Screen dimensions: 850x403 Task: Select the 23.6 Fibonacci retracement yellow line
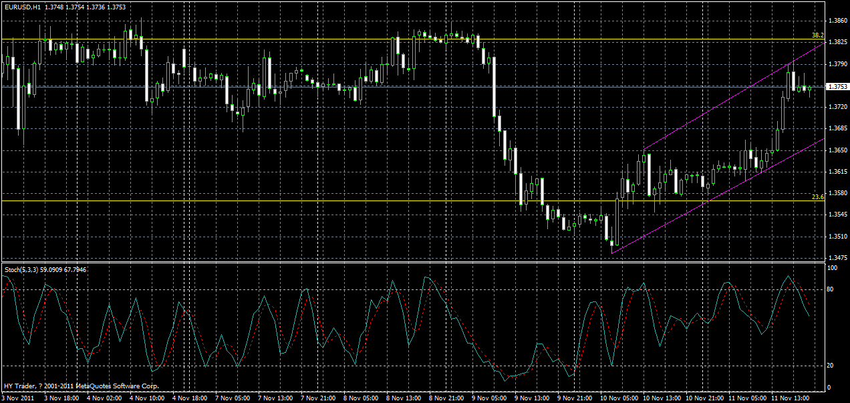point(267,200)
